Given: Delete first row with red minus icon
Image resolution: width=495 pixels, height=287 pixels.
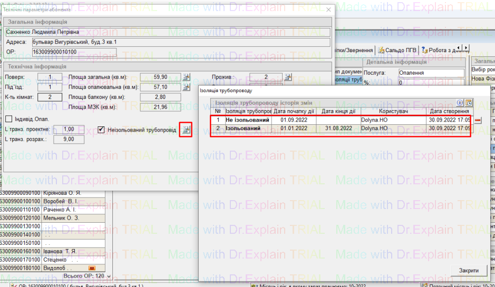Looking at the screenshot, I should point(478,121).
